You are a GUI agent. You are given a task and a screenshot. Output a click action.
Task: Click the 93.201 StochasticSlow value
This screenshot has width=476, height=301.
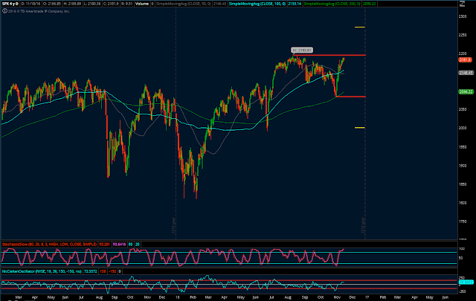(104, 245)
